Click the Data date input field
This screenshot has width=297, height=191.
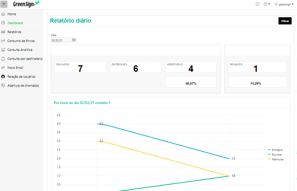click(x=61, y=40)
